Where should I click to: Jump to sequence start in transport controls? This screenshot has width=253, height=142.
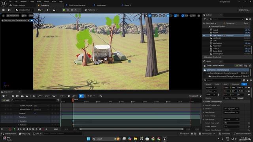[18, 129]
